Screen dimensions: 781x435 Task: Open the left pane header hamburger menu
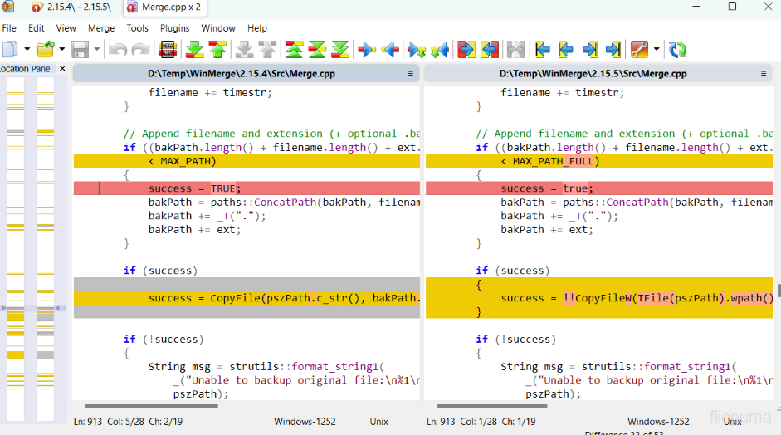(x=410, y=74)
